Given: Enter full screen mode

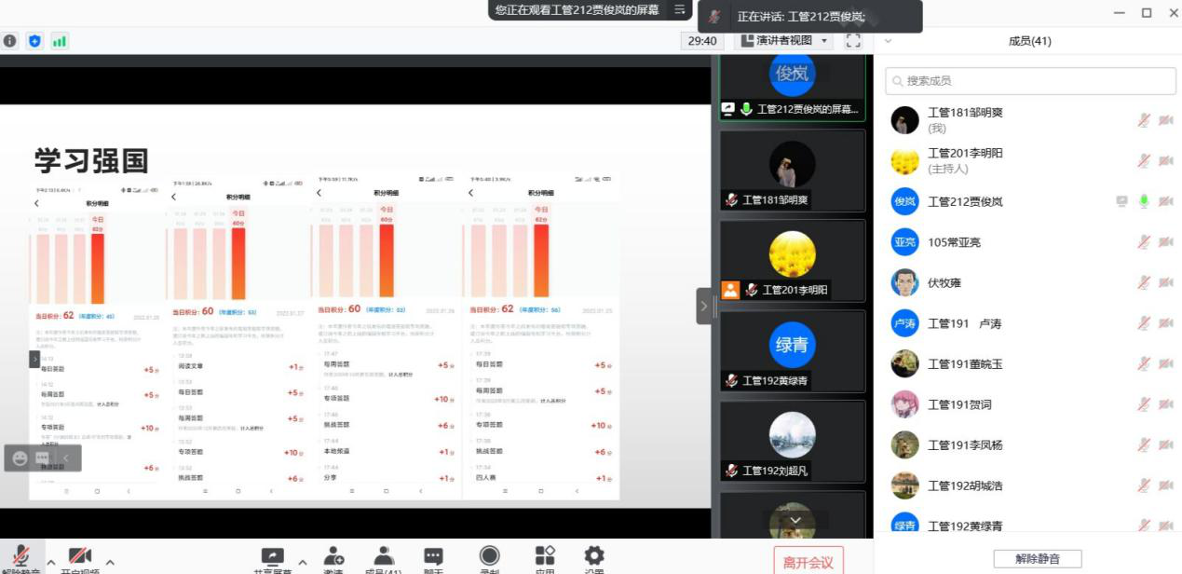Looking at the screenshot, I should tap(853, 41).
